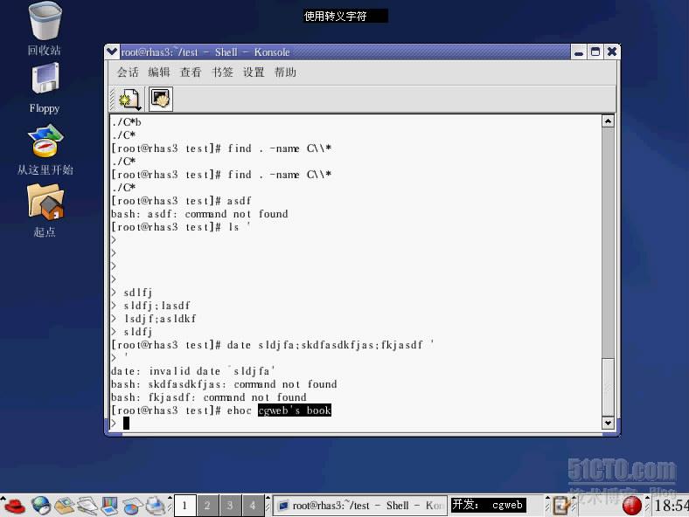This screenshot has height=517, width=689.
Task: Click the terminal scrollbar up arrow
Action: pyautogui.click(x=609, y=121)
